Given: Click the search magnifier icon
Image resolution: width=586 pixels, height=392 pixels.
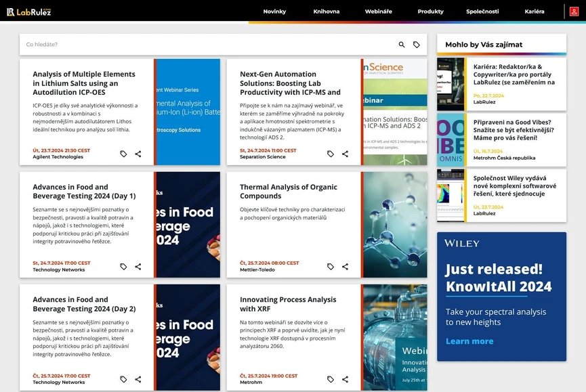Looking at the screenshot, I should click(402, 45).
